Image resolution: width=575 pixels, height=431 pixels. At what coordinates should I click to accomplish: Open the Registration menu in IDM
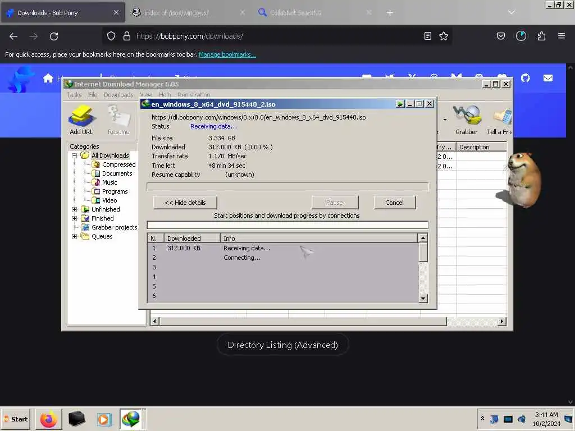(194, 95)
